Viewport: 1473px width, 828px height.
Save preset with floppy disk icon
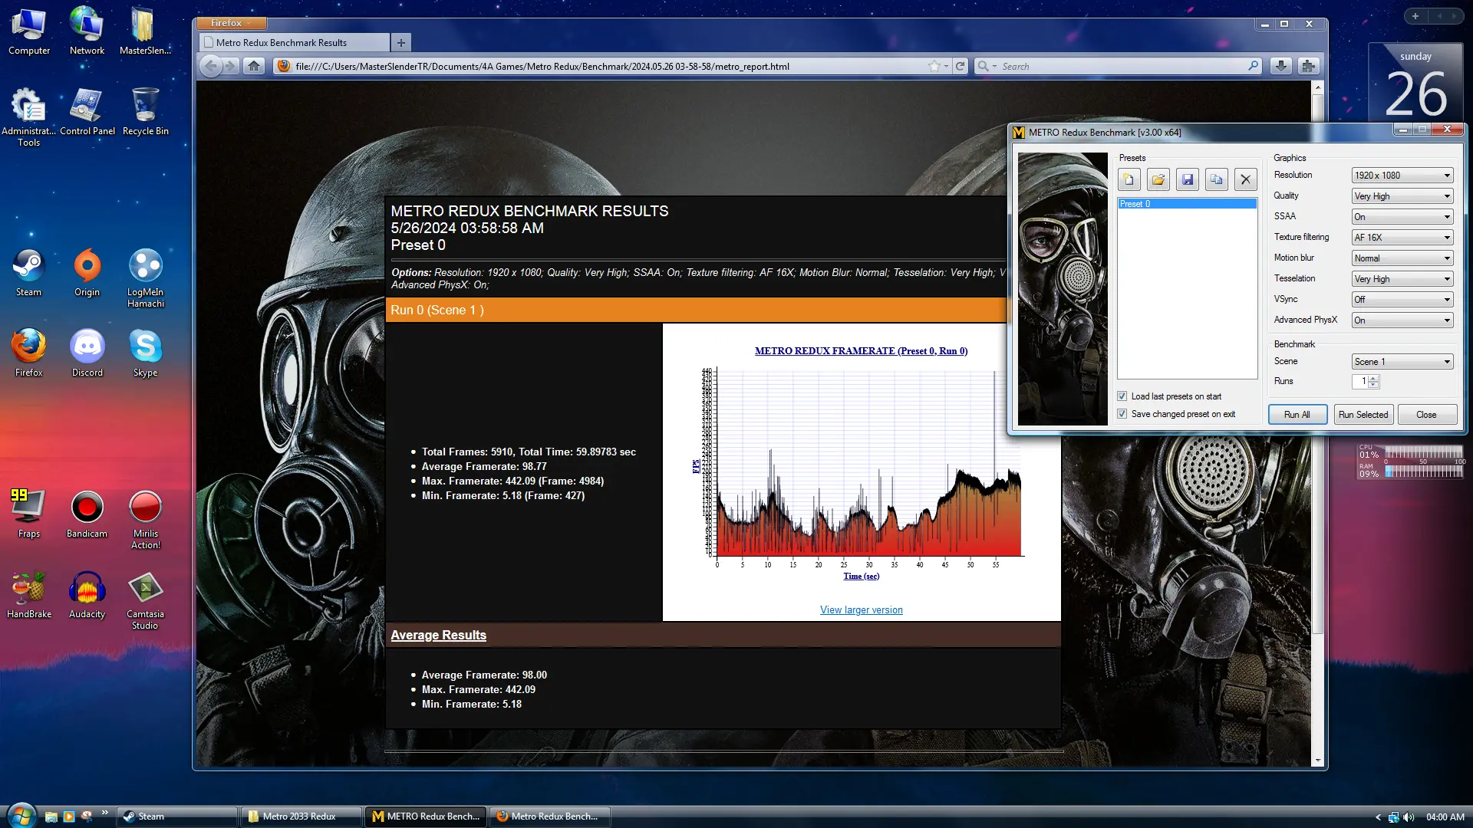click(x=1187, y=179)
